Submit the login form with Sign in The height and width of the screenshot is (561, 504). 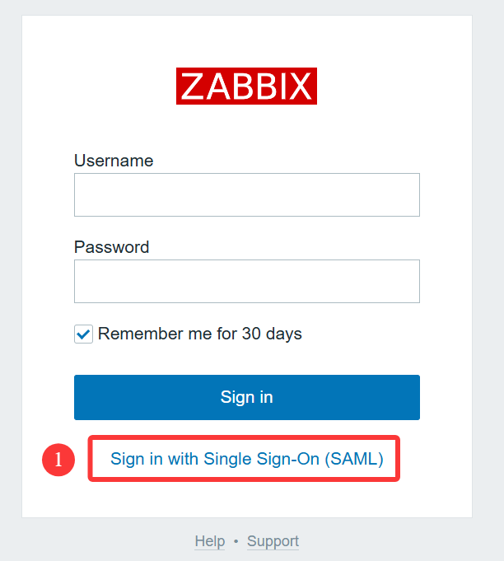pos(246,397)
